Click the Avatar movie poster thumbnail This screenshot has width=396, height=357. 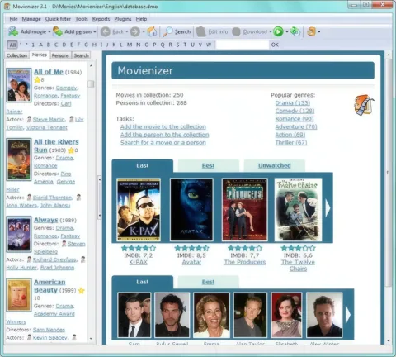pos(191,210)
